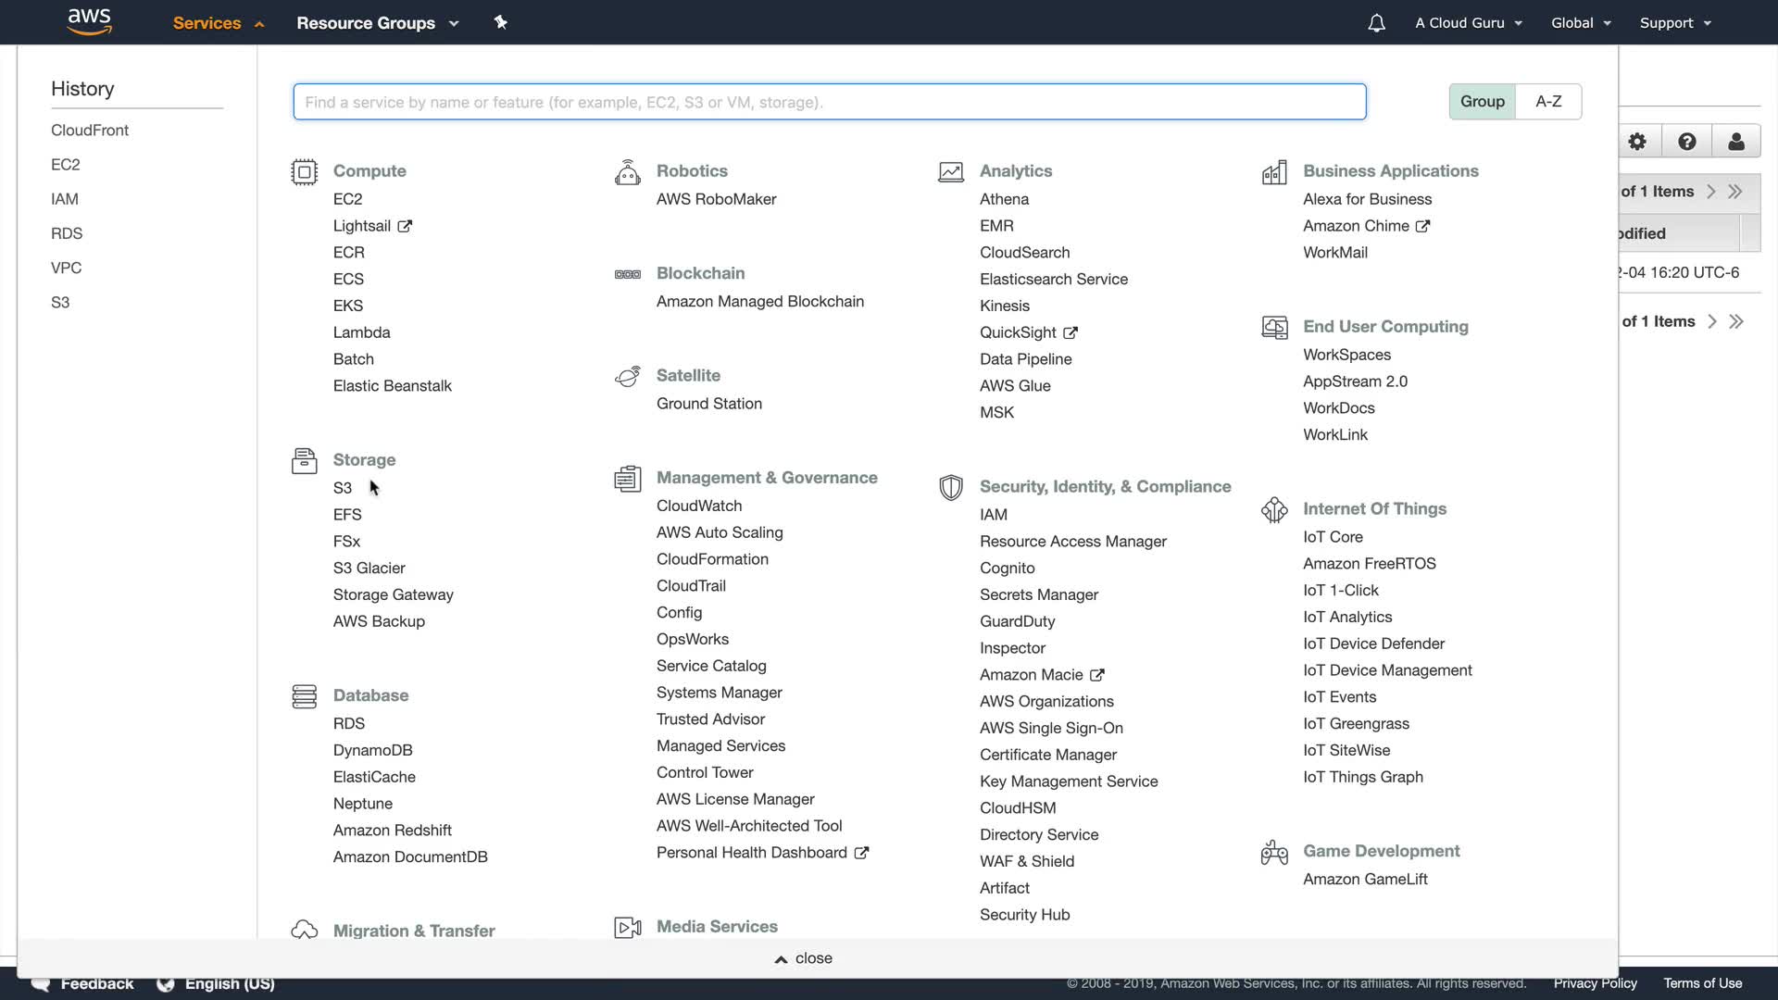Click the Game Development controller icon
The height and width of the screenshot is (1000, 1778).
[1274, 852]
